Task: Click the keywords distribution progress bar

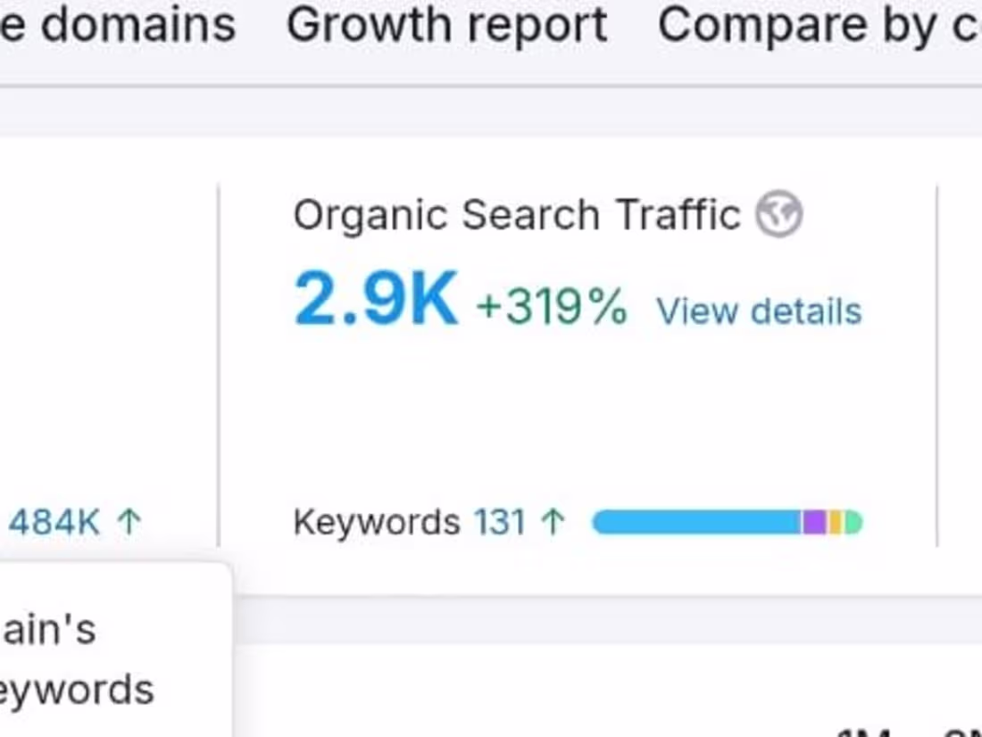Action: click(723, 522)
